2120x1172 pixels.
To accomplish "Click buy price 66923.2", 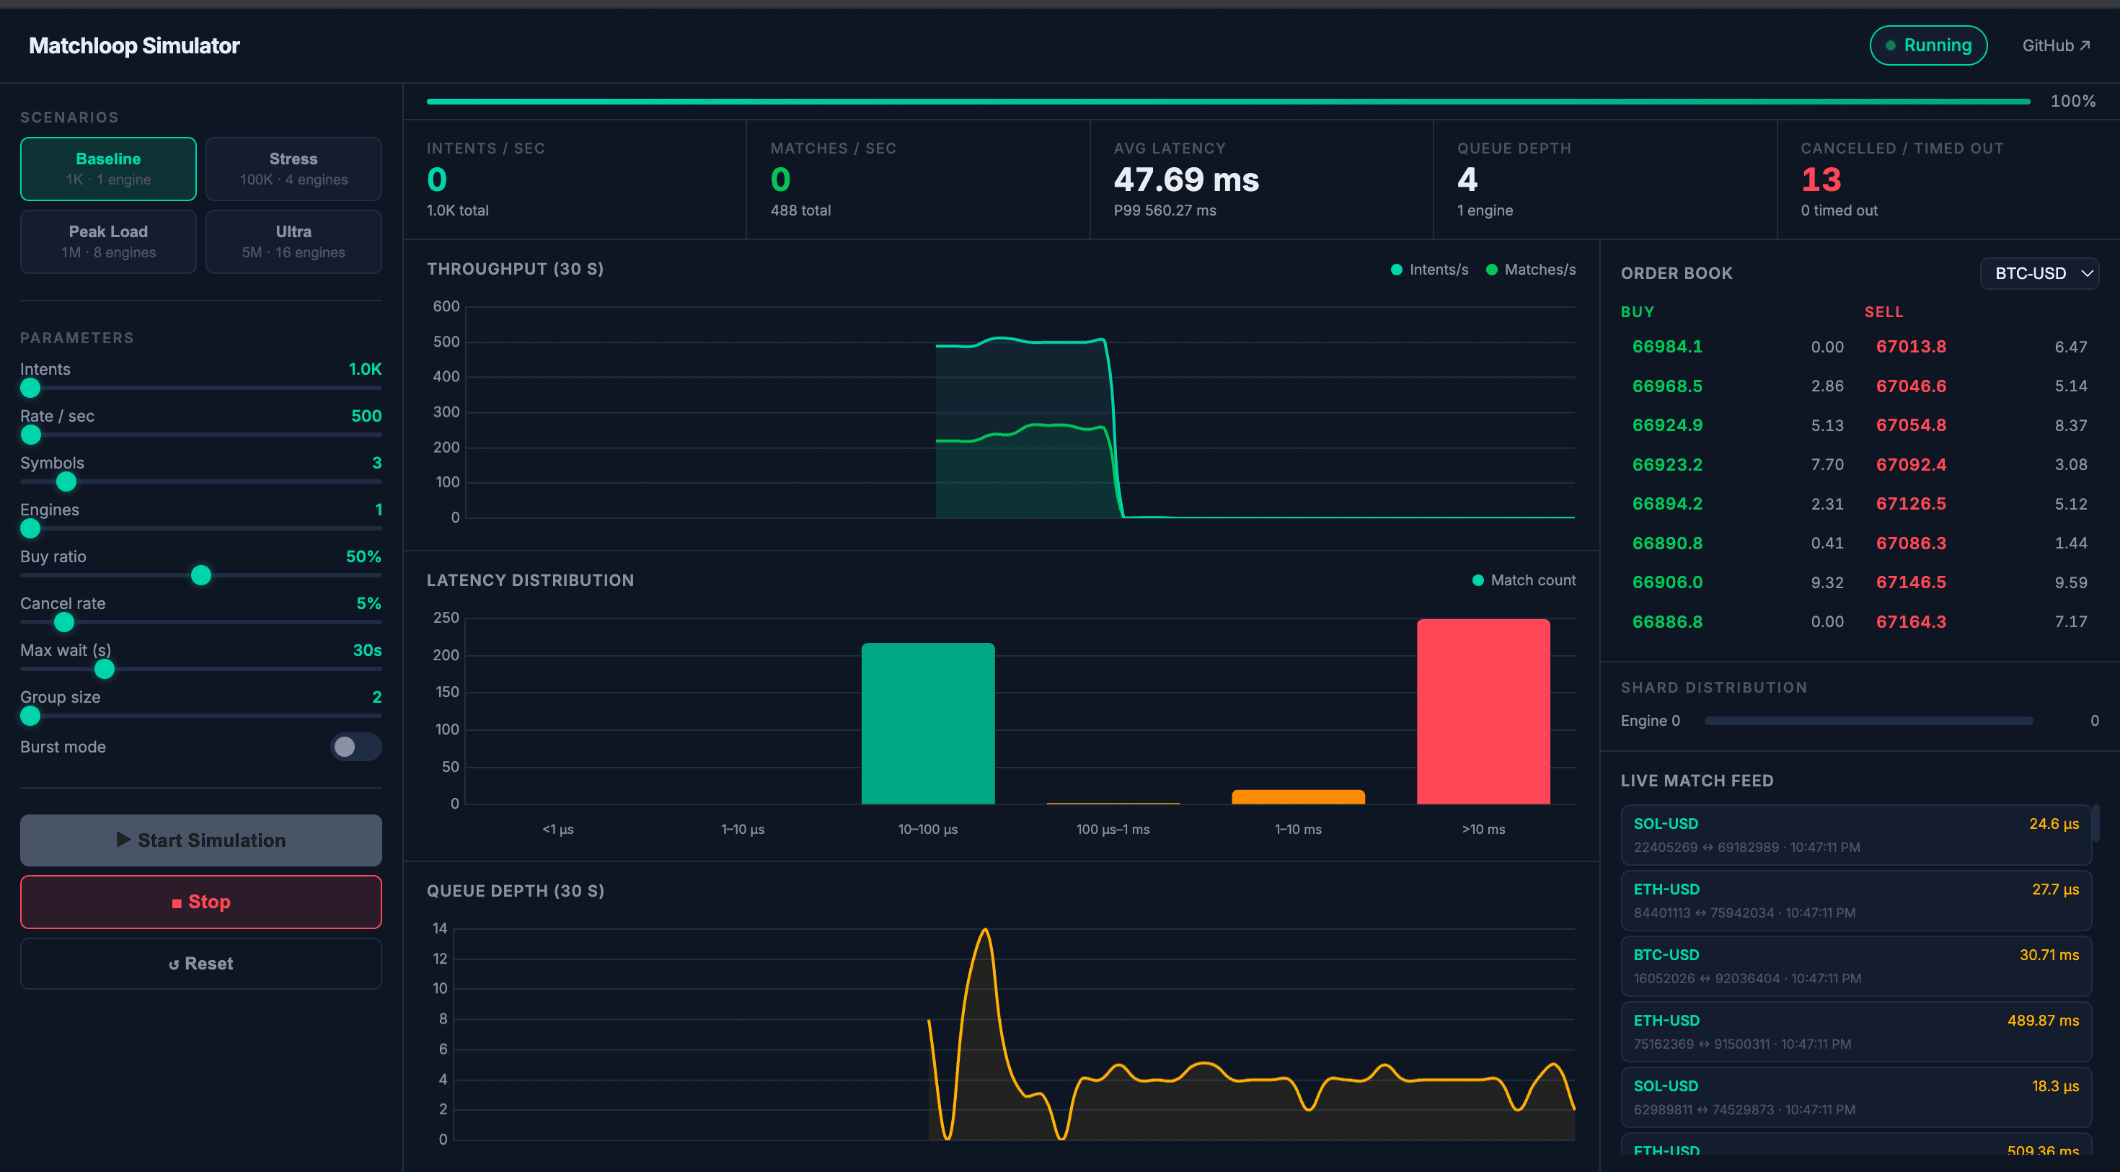I will (1667, 465).
